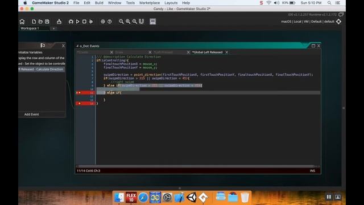Screen dimensions: 364x205
Task: Open a project using the folder icon
Action: click(x=40, y=22)
